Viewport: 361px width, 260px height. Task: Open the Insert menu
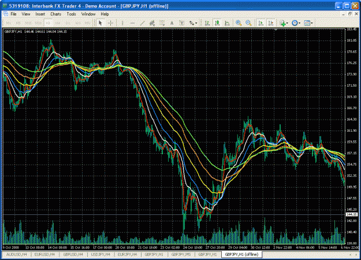[40, 14]
